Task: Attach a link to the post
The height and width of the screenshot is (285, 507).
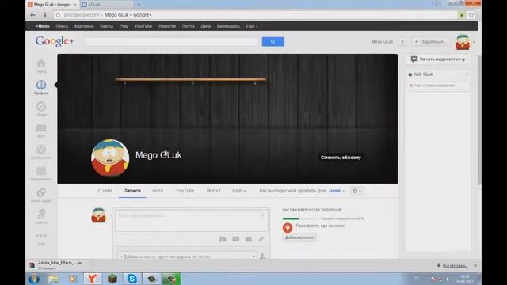Action: (261, 239)
